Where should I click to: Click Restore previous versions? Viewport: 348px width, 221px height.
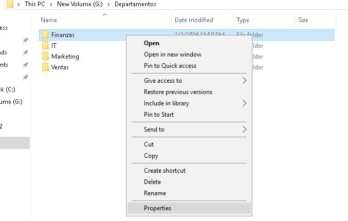pyautogui.click(x=178, y=92)
